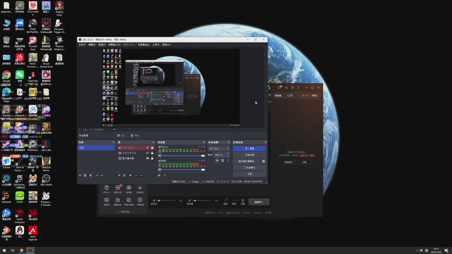Open advanced audio properties in Audio Mixer
452x254 pixels.
tap(159, 175)
